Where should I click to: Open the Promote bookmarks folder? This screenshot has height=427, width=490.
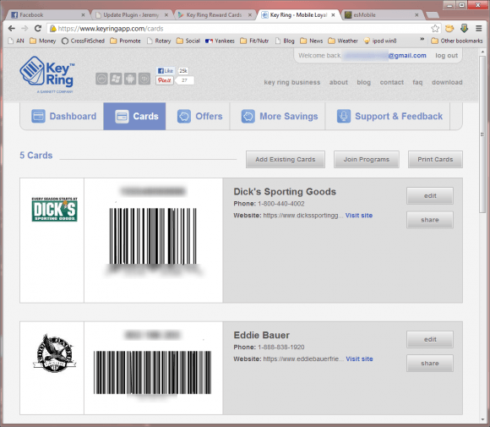[125, 41]
